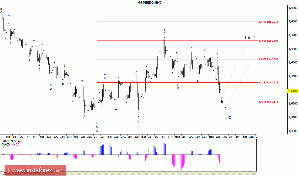
Task: Click the red question mark wave label
Action: click(x=139, y=122)
